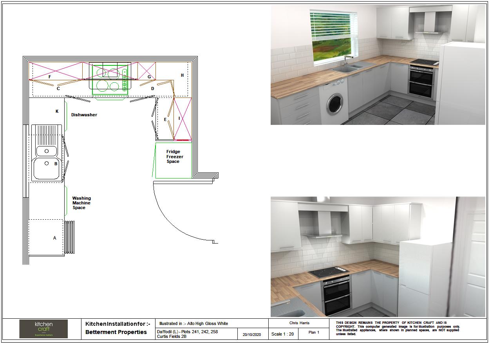Image resolution: width=490 pixels, height=343 pixels.
Task: Adjust the date field showing 20/10/2020
Action: click(x=252, y=335)
